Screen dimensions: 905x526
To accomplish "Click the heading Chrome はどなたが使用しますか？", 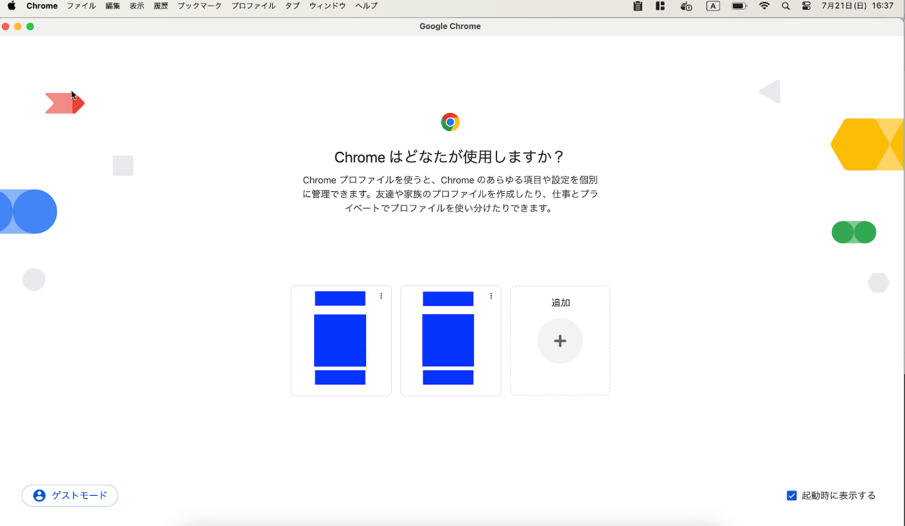I will pos(450,157).
